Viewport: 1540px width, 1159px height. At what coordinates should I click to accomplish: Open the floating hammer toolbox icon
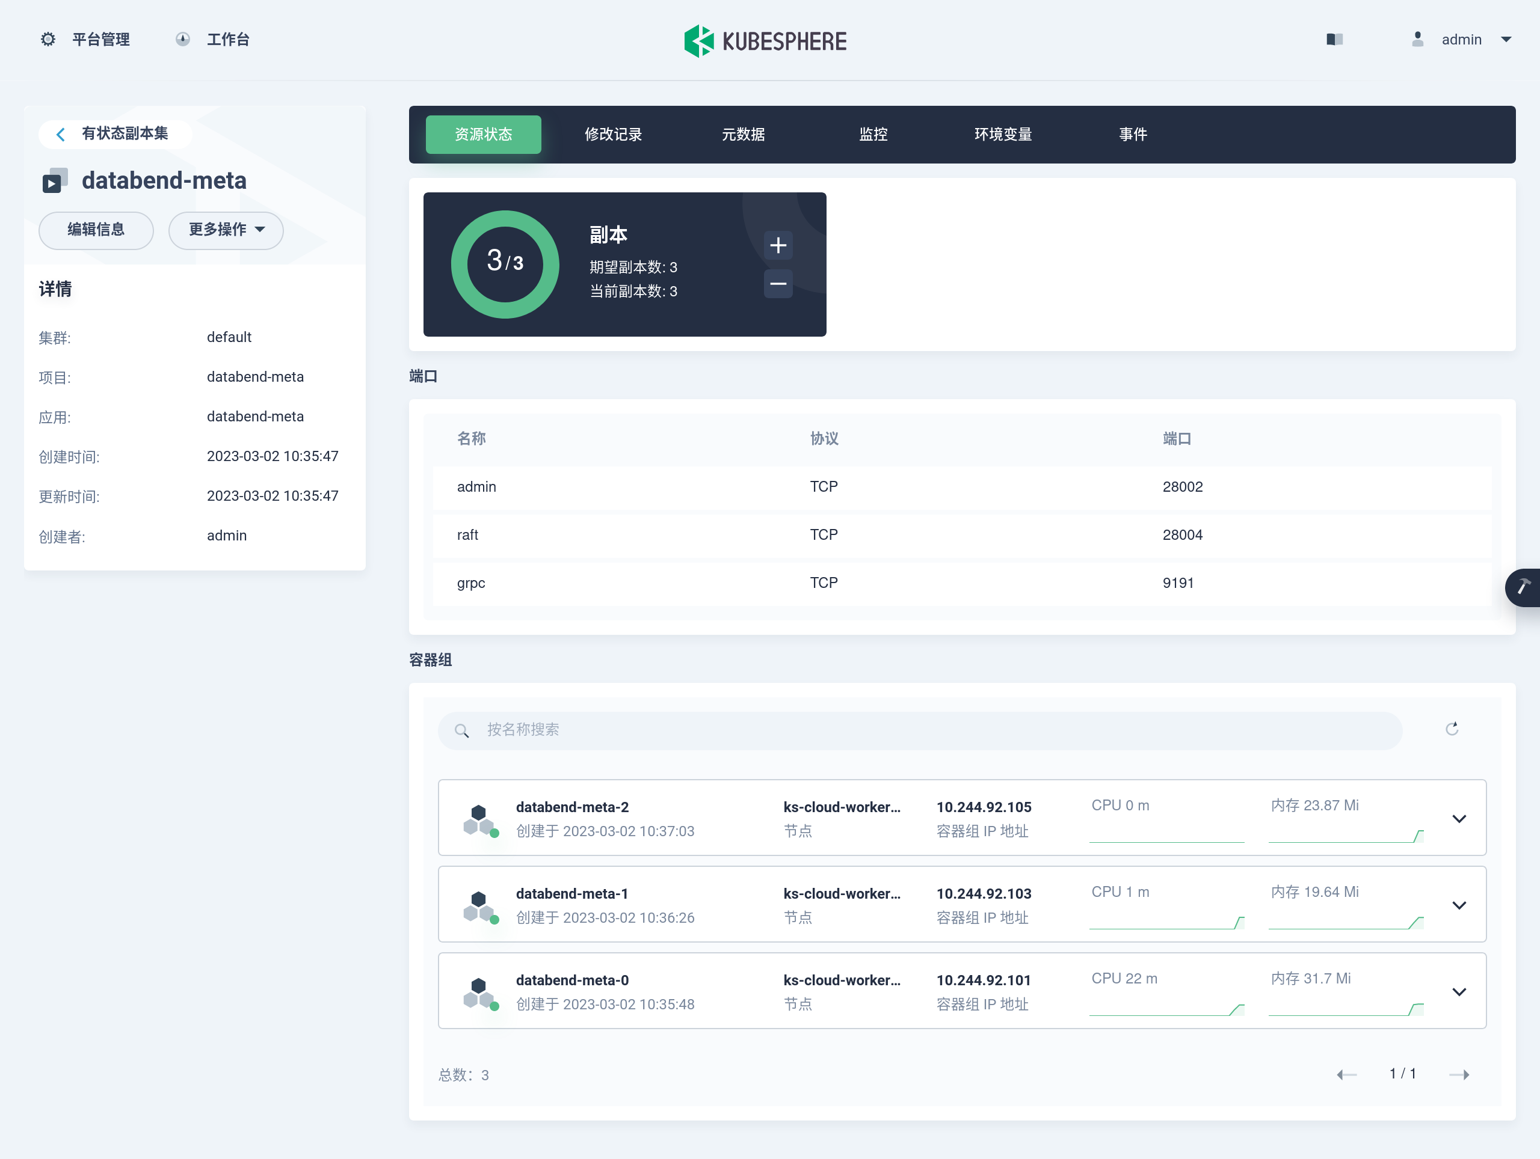(x=1523, y=587)
